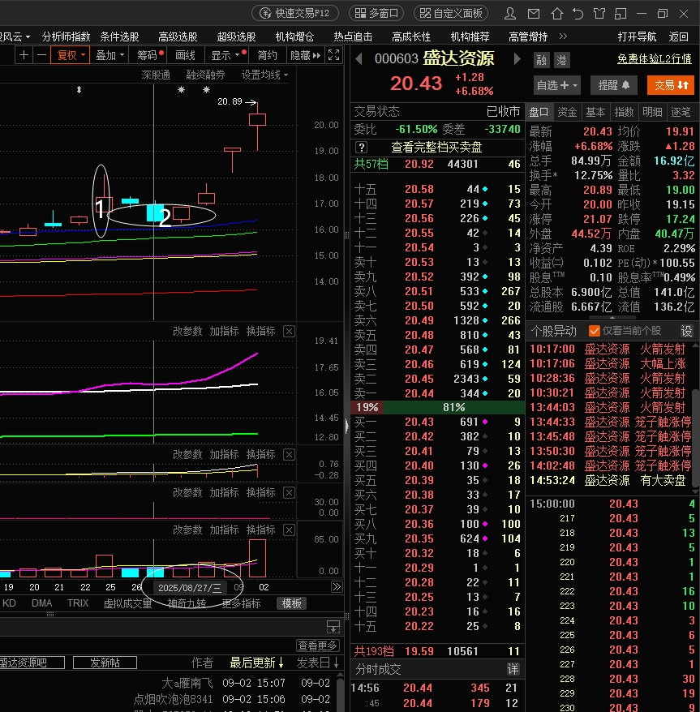Viewport: 700px width, 712px height.
Task: Switch to the 逐笔 tab
Action: pos(681,112)
